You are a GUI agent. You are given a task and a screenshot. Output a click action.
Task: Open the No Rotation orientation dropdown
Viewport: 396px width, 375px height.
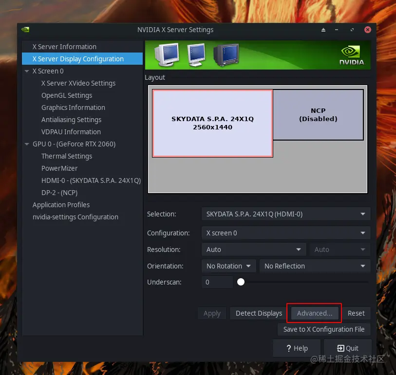tap(229, 266)
